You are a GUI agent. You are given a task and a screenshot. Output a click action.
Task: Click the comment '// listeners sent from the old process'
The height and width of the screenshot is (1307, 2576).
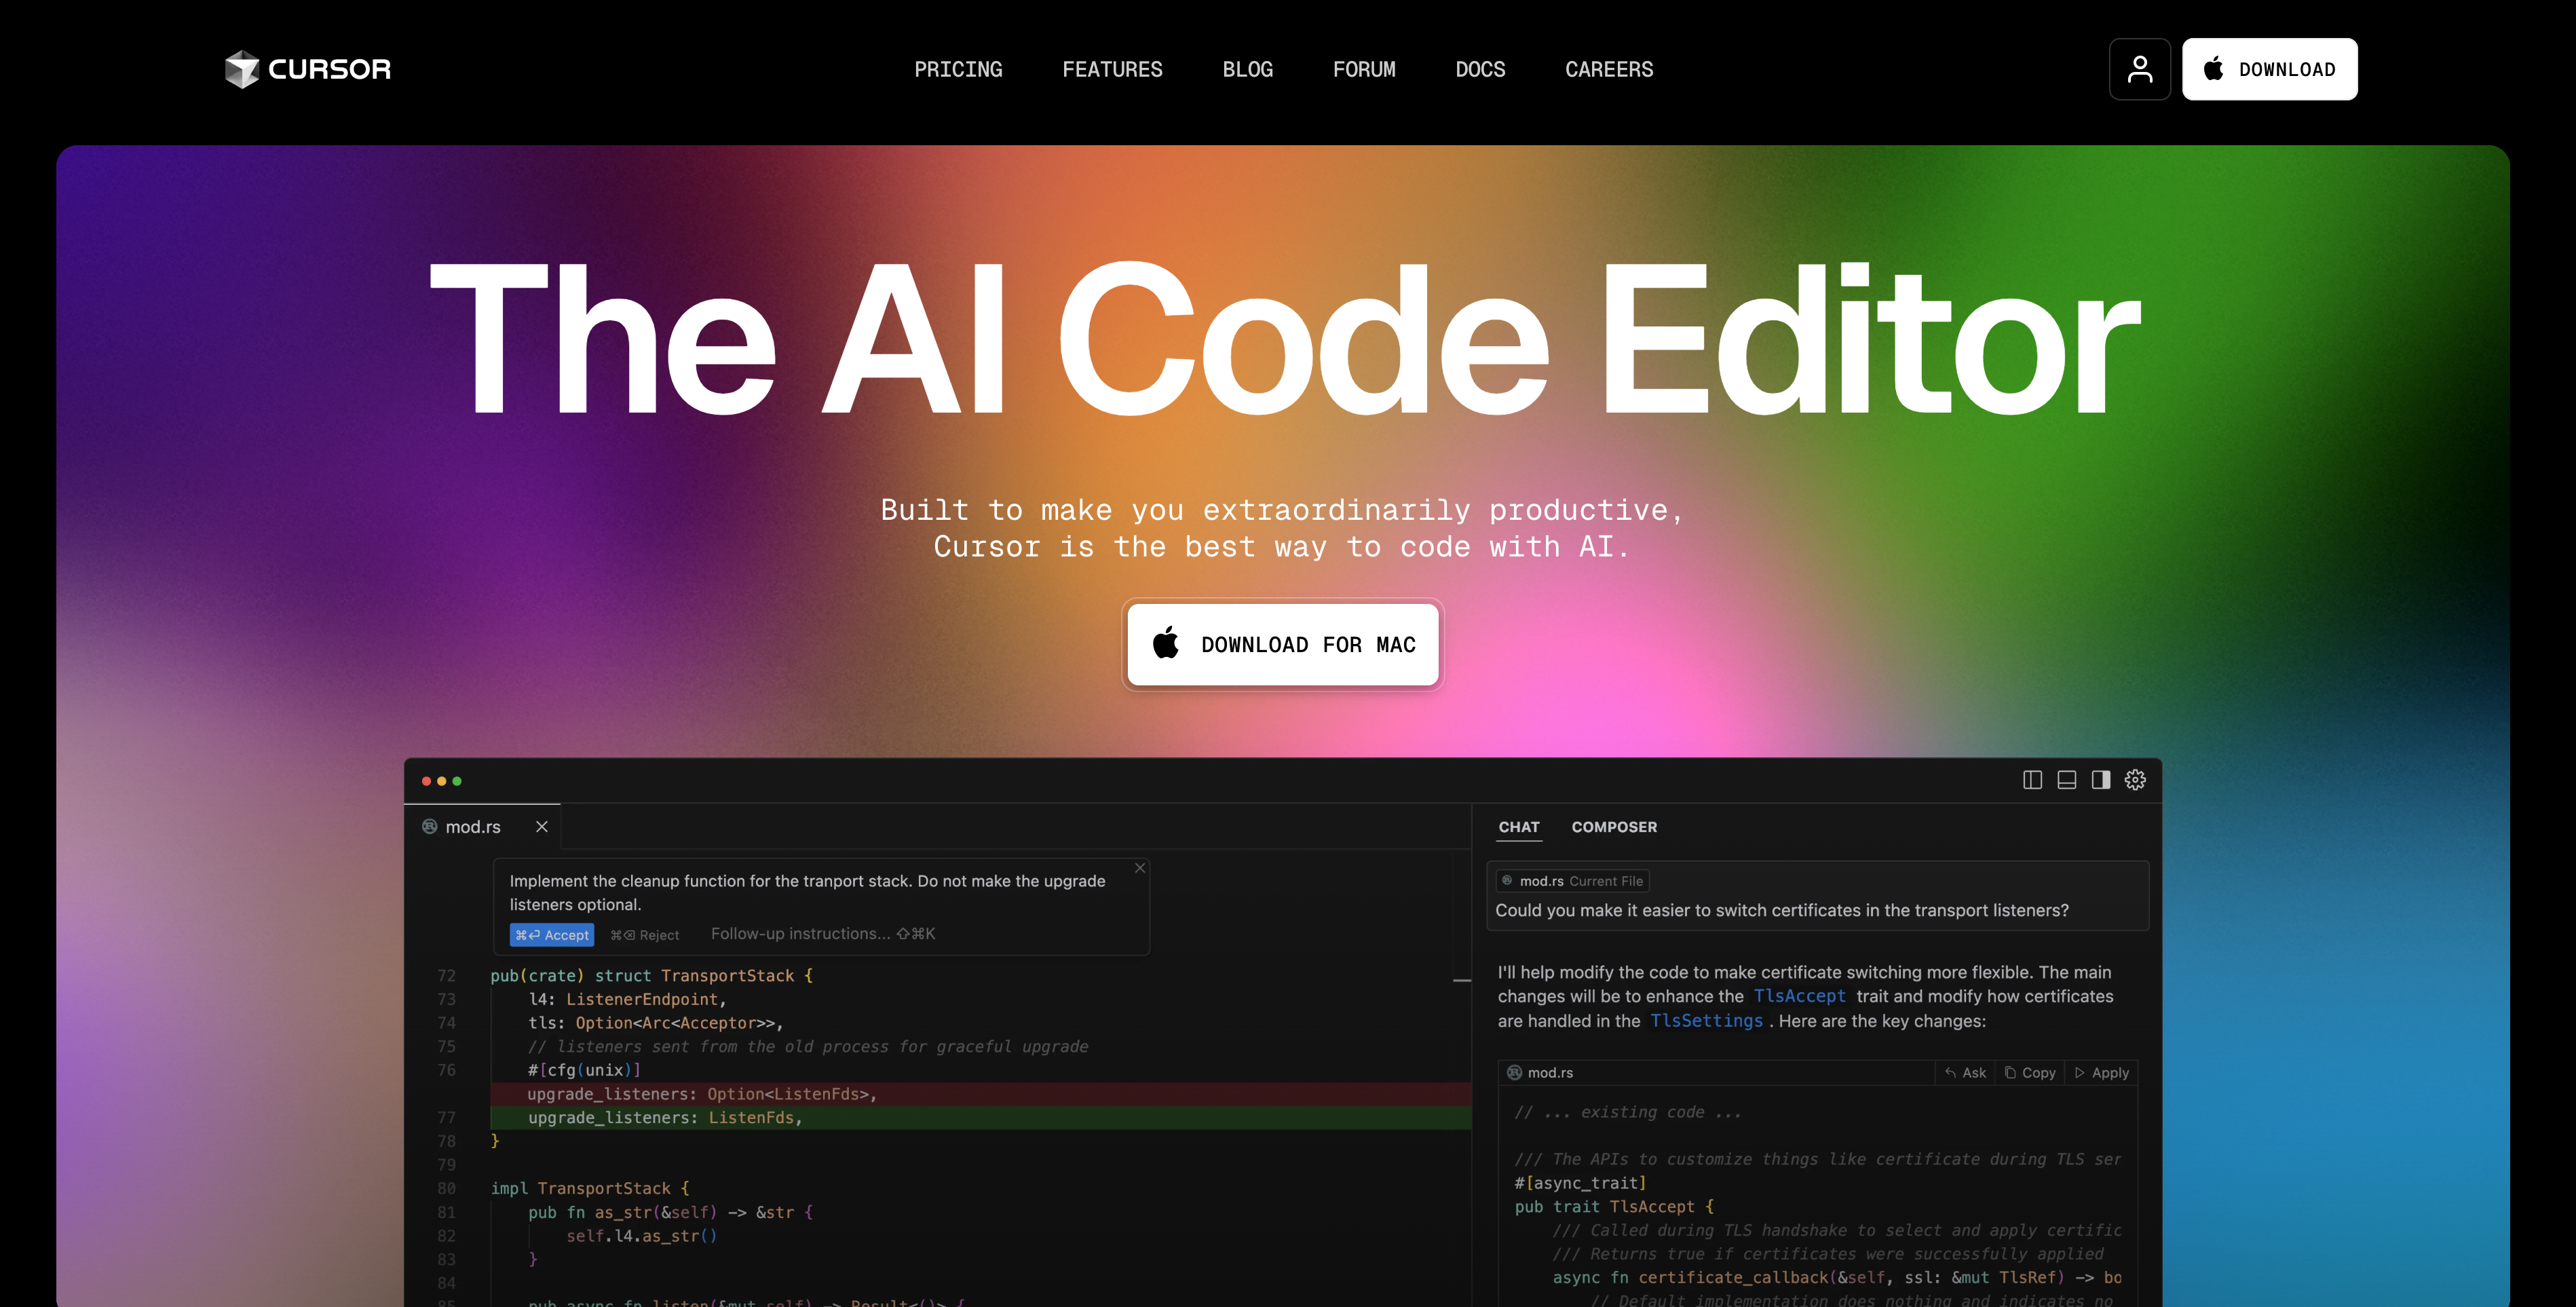pos(808,1047)
